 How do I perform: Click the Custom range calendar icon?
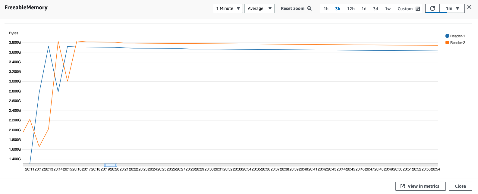pos(418,9)
